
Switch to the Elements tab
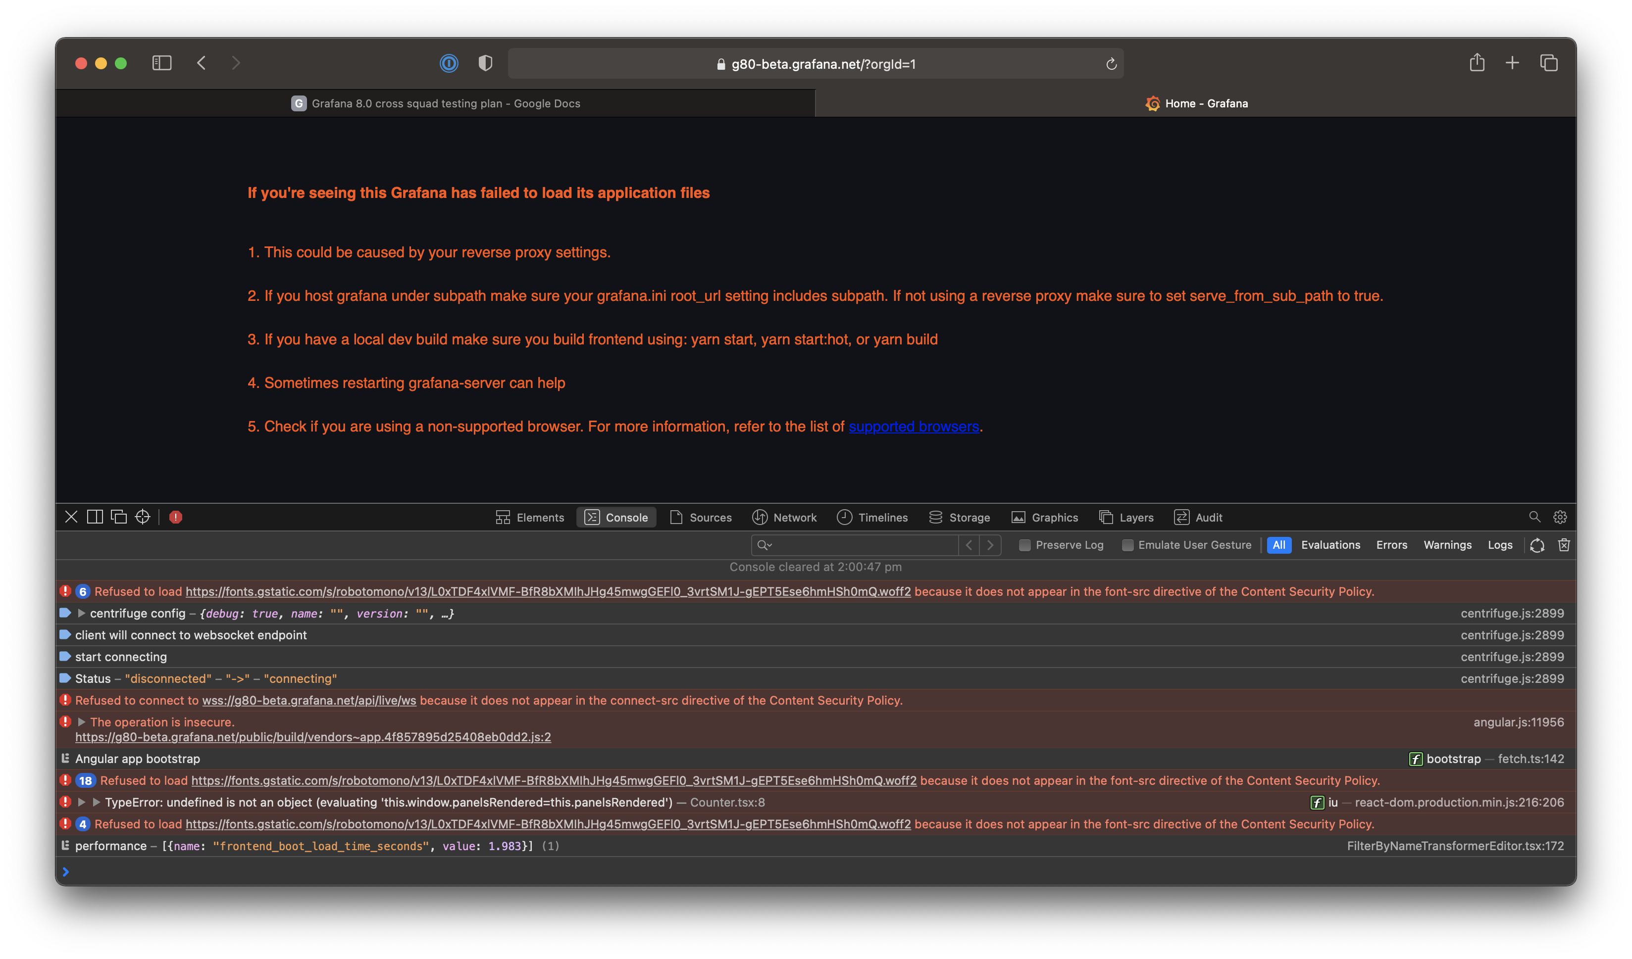(530, 517)
